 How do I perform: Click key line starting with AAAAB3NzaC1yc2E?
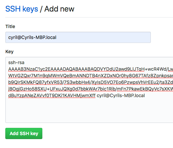click(x=91, y=69)
